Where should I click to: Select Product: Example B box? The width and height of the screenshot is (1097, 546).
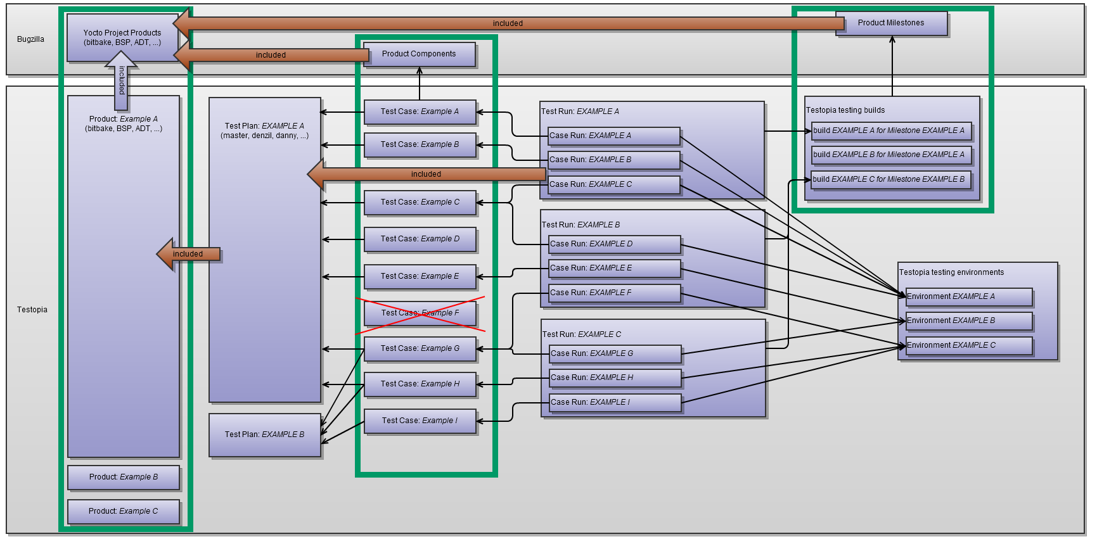[x=124, y=478]
